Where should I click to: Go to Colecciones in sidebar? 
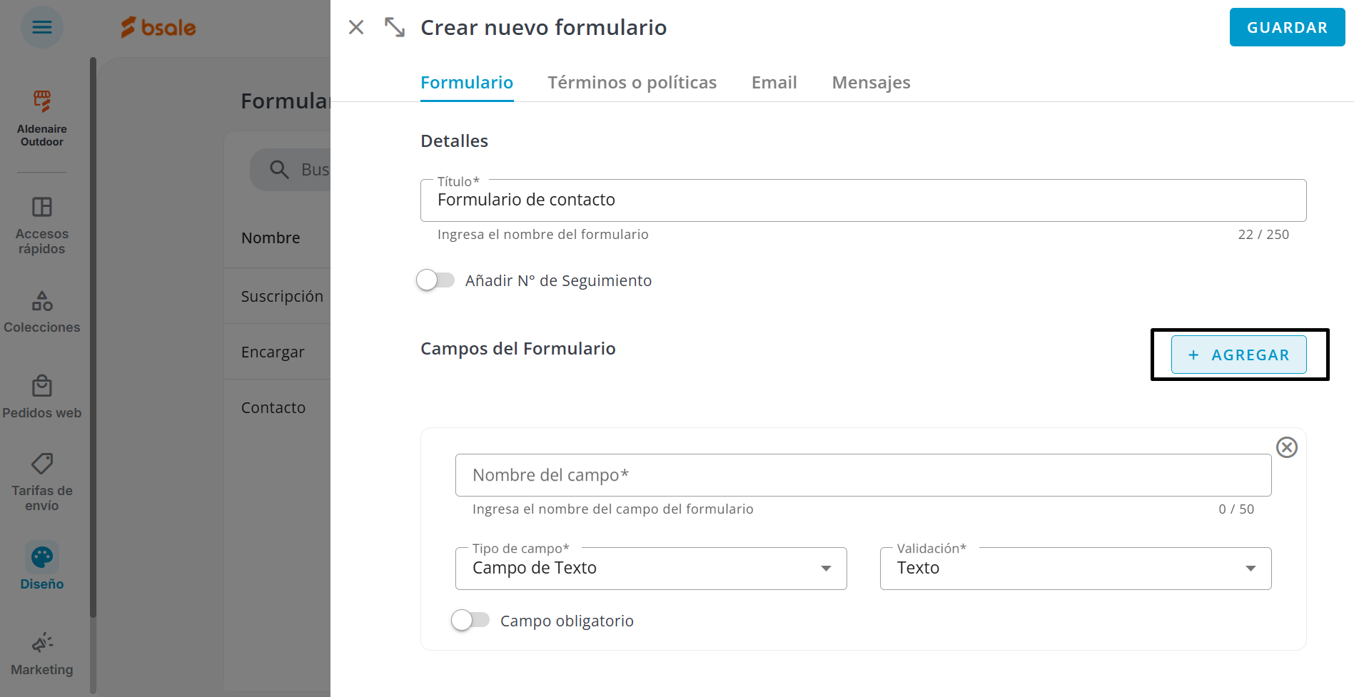[x=42, y=312]
